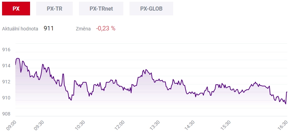Click the Aktuální hodnota label
Screen dimensions: 289x136
20,29
